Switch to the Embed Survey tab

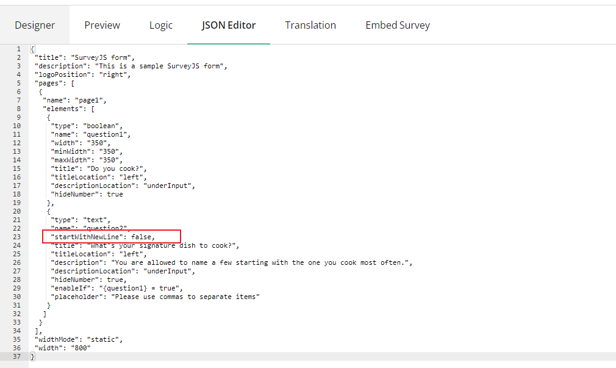tap(397, 25)
